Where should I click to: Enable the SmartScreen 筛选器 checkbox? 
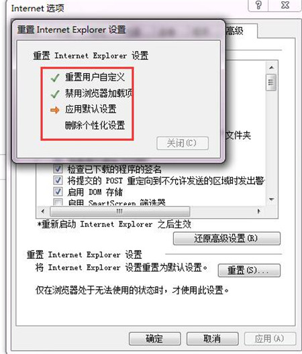(x=58, y=202)
